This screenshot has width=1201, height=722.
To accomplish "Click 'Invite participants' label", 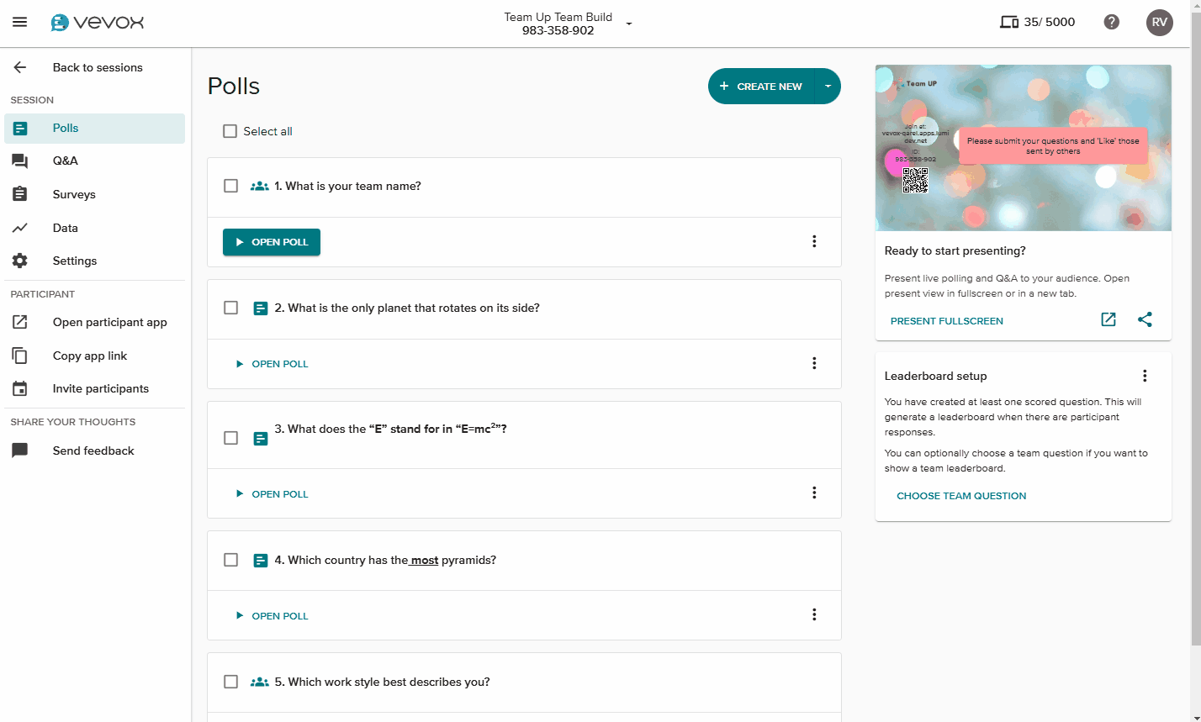I will pyautogui.click(x=101, y=388).
